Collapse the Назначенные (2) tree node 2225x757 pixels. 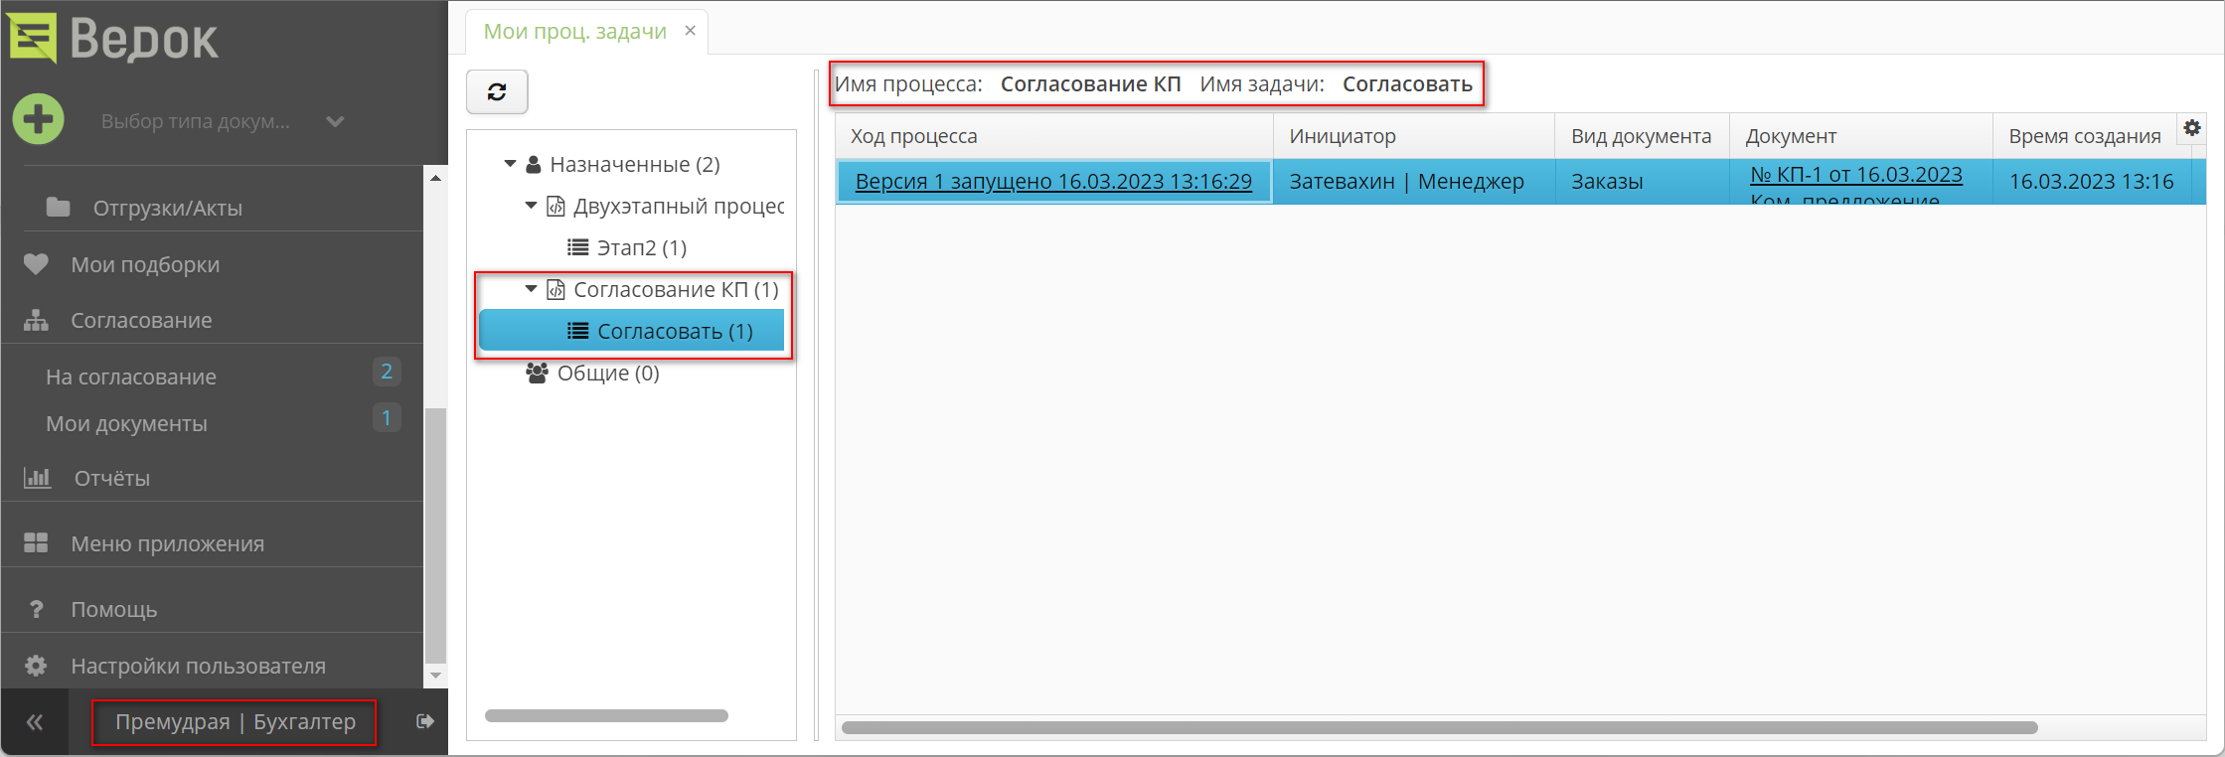[510, 164]
